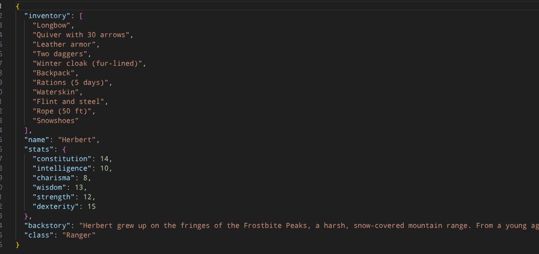This screenshot has height=254, width=539.
Task: Click the opening curly brace after stats
Action: 64,149
